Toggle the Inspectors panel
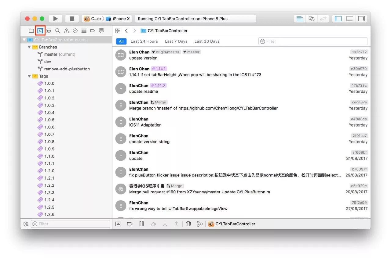Screen dimensions: 391x258 pos(361,19)
